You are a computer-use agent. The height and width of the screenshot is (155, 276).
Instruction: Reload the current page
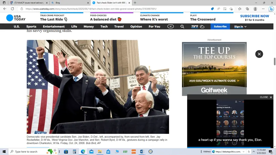coord(12,9)
